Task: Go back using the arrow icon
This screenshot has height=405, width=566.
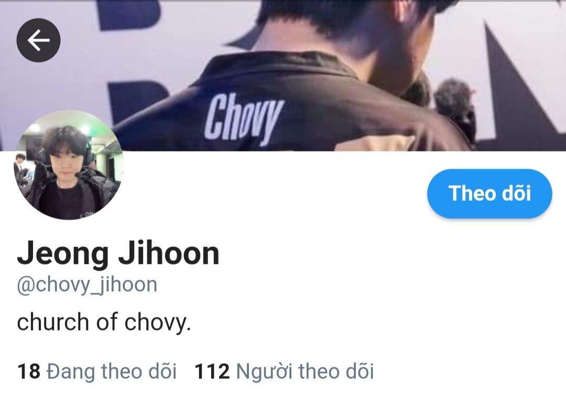Action: click(x=38, y=40)
